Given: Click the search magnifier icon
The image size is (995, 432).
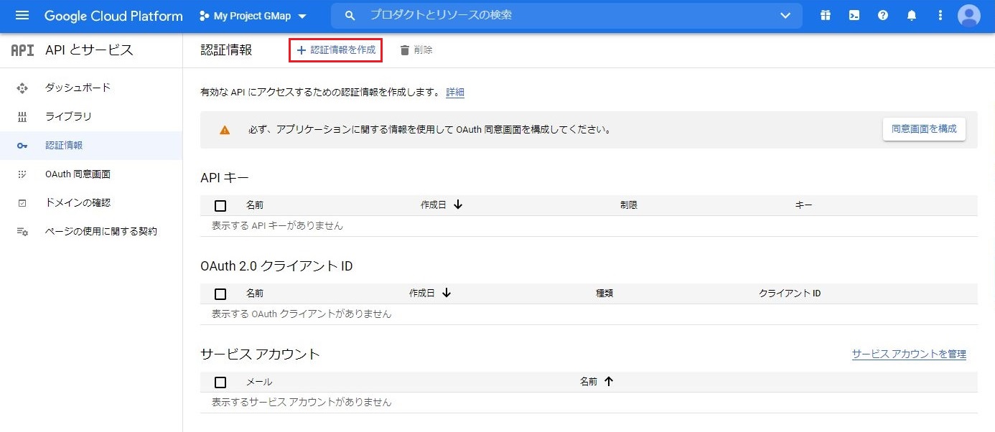Looking at the screenshot, I should tap(350, 14).
